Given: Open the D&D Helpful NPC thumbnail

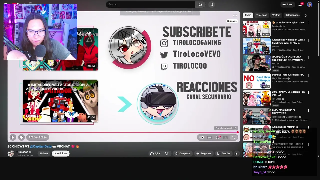Looking at the screenshot, I should [x=257, y=81].
